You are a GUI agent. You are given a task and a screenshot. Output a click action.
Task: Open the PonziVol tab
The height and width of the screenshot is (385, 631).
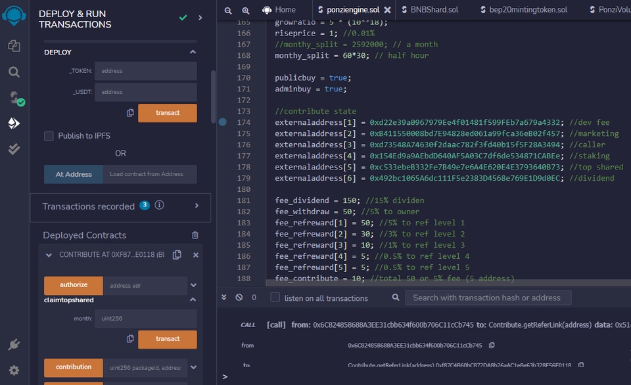click(x=610, y=10)
